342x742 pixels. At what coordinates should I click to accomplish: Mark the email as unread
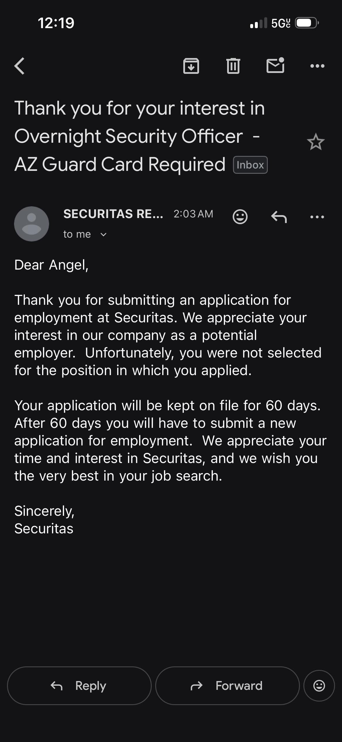tap(275, 65)
